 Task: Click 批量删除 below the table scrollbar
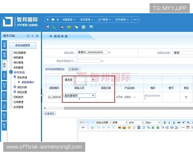50,114
